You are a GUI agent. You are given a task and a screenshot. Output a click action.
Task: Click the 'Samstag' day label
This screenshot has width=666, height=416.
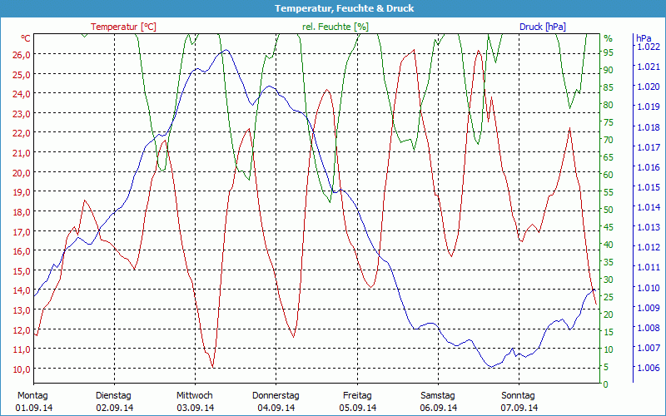[x=438, y=396]
